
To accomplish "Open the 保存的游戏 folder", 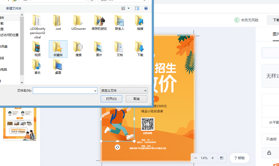I will tap(99, 23).
